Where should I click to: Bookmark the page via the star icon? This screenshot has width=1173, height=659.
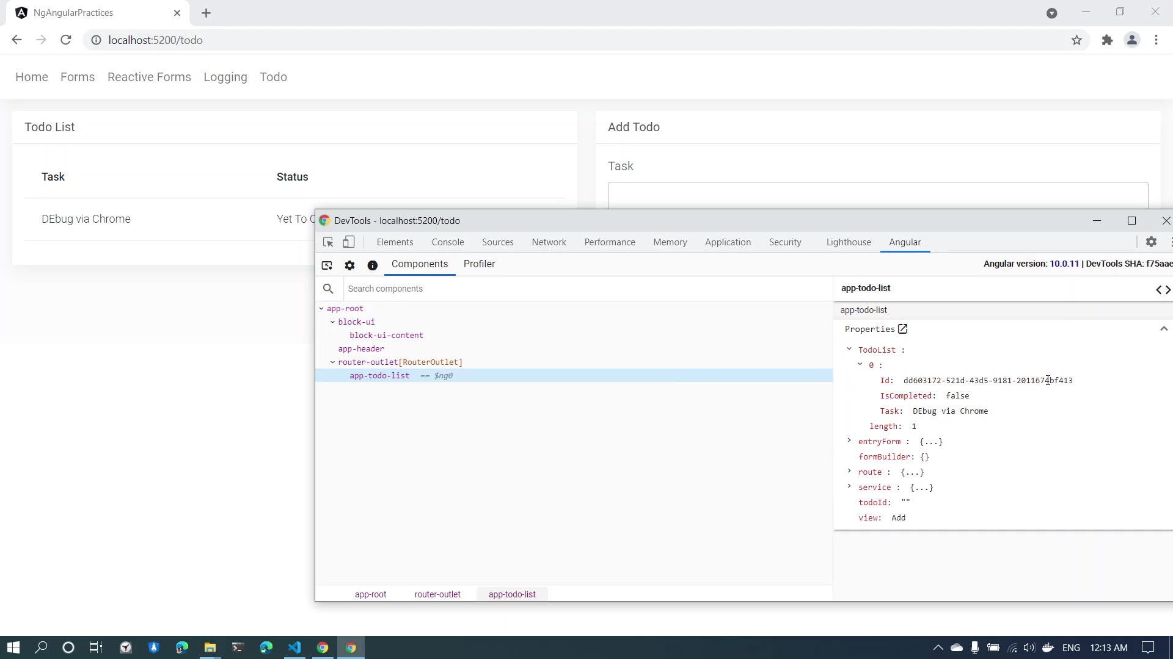click(1077, 40)
